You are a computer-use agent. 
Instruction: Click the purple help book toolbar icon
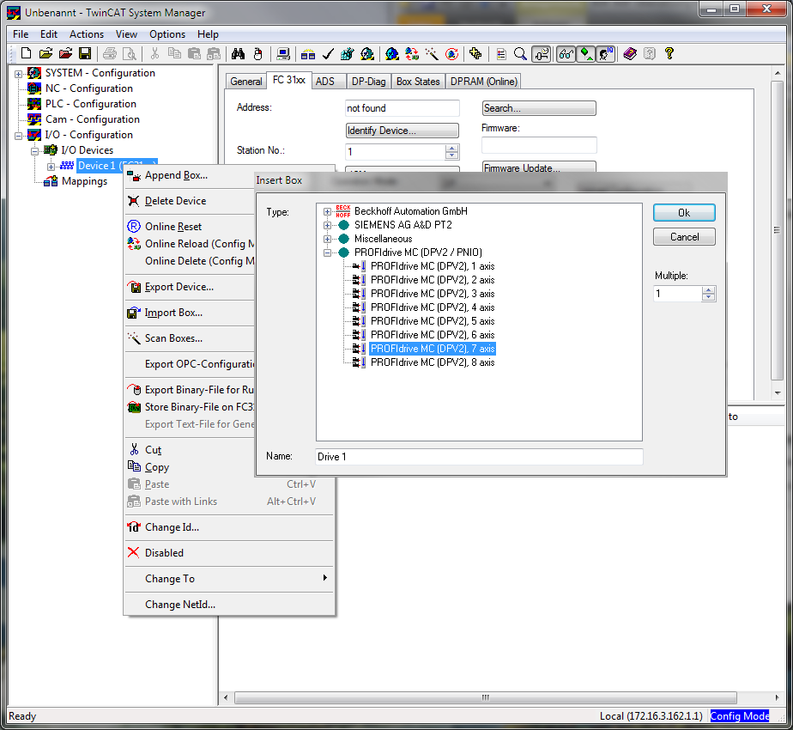pyautogui.click(x=630, y=53)
